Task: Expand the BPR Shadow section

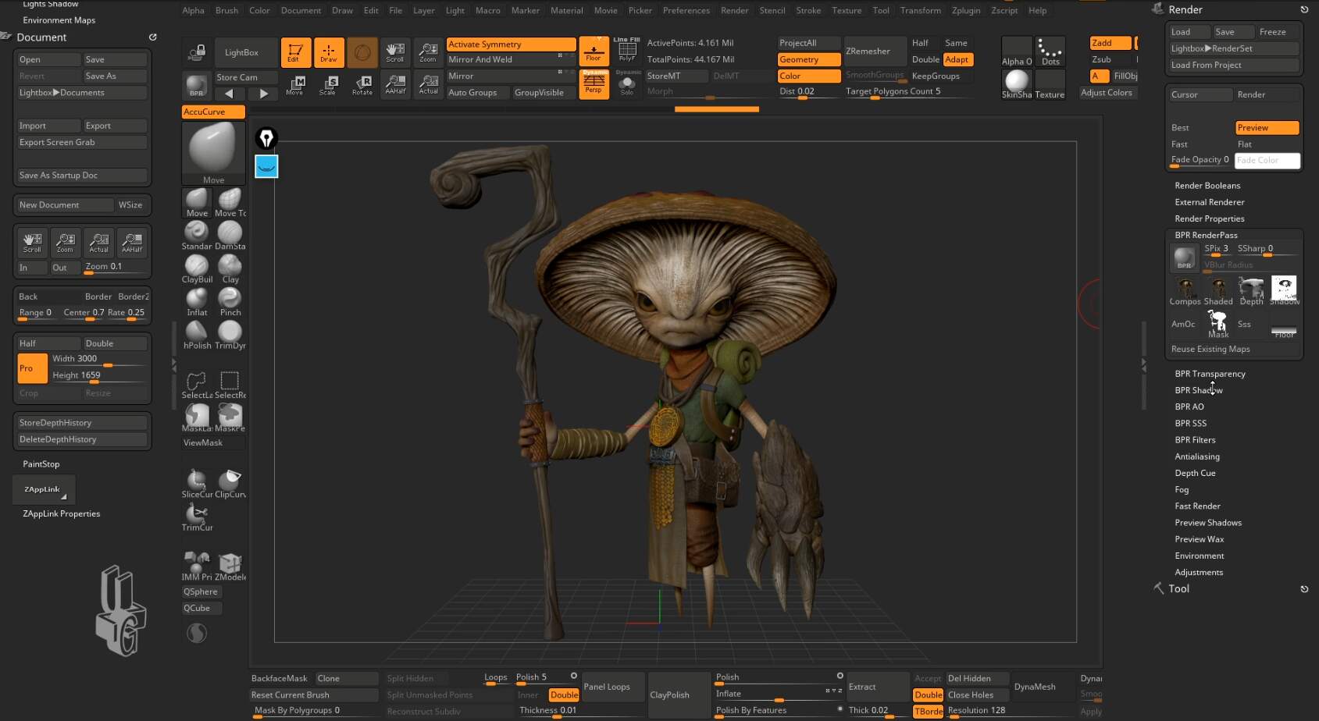Action: [1198, 390]
